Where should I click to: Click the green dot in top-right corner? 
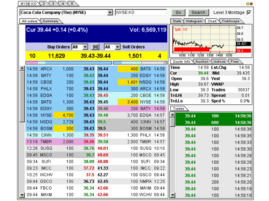(247, 3)
